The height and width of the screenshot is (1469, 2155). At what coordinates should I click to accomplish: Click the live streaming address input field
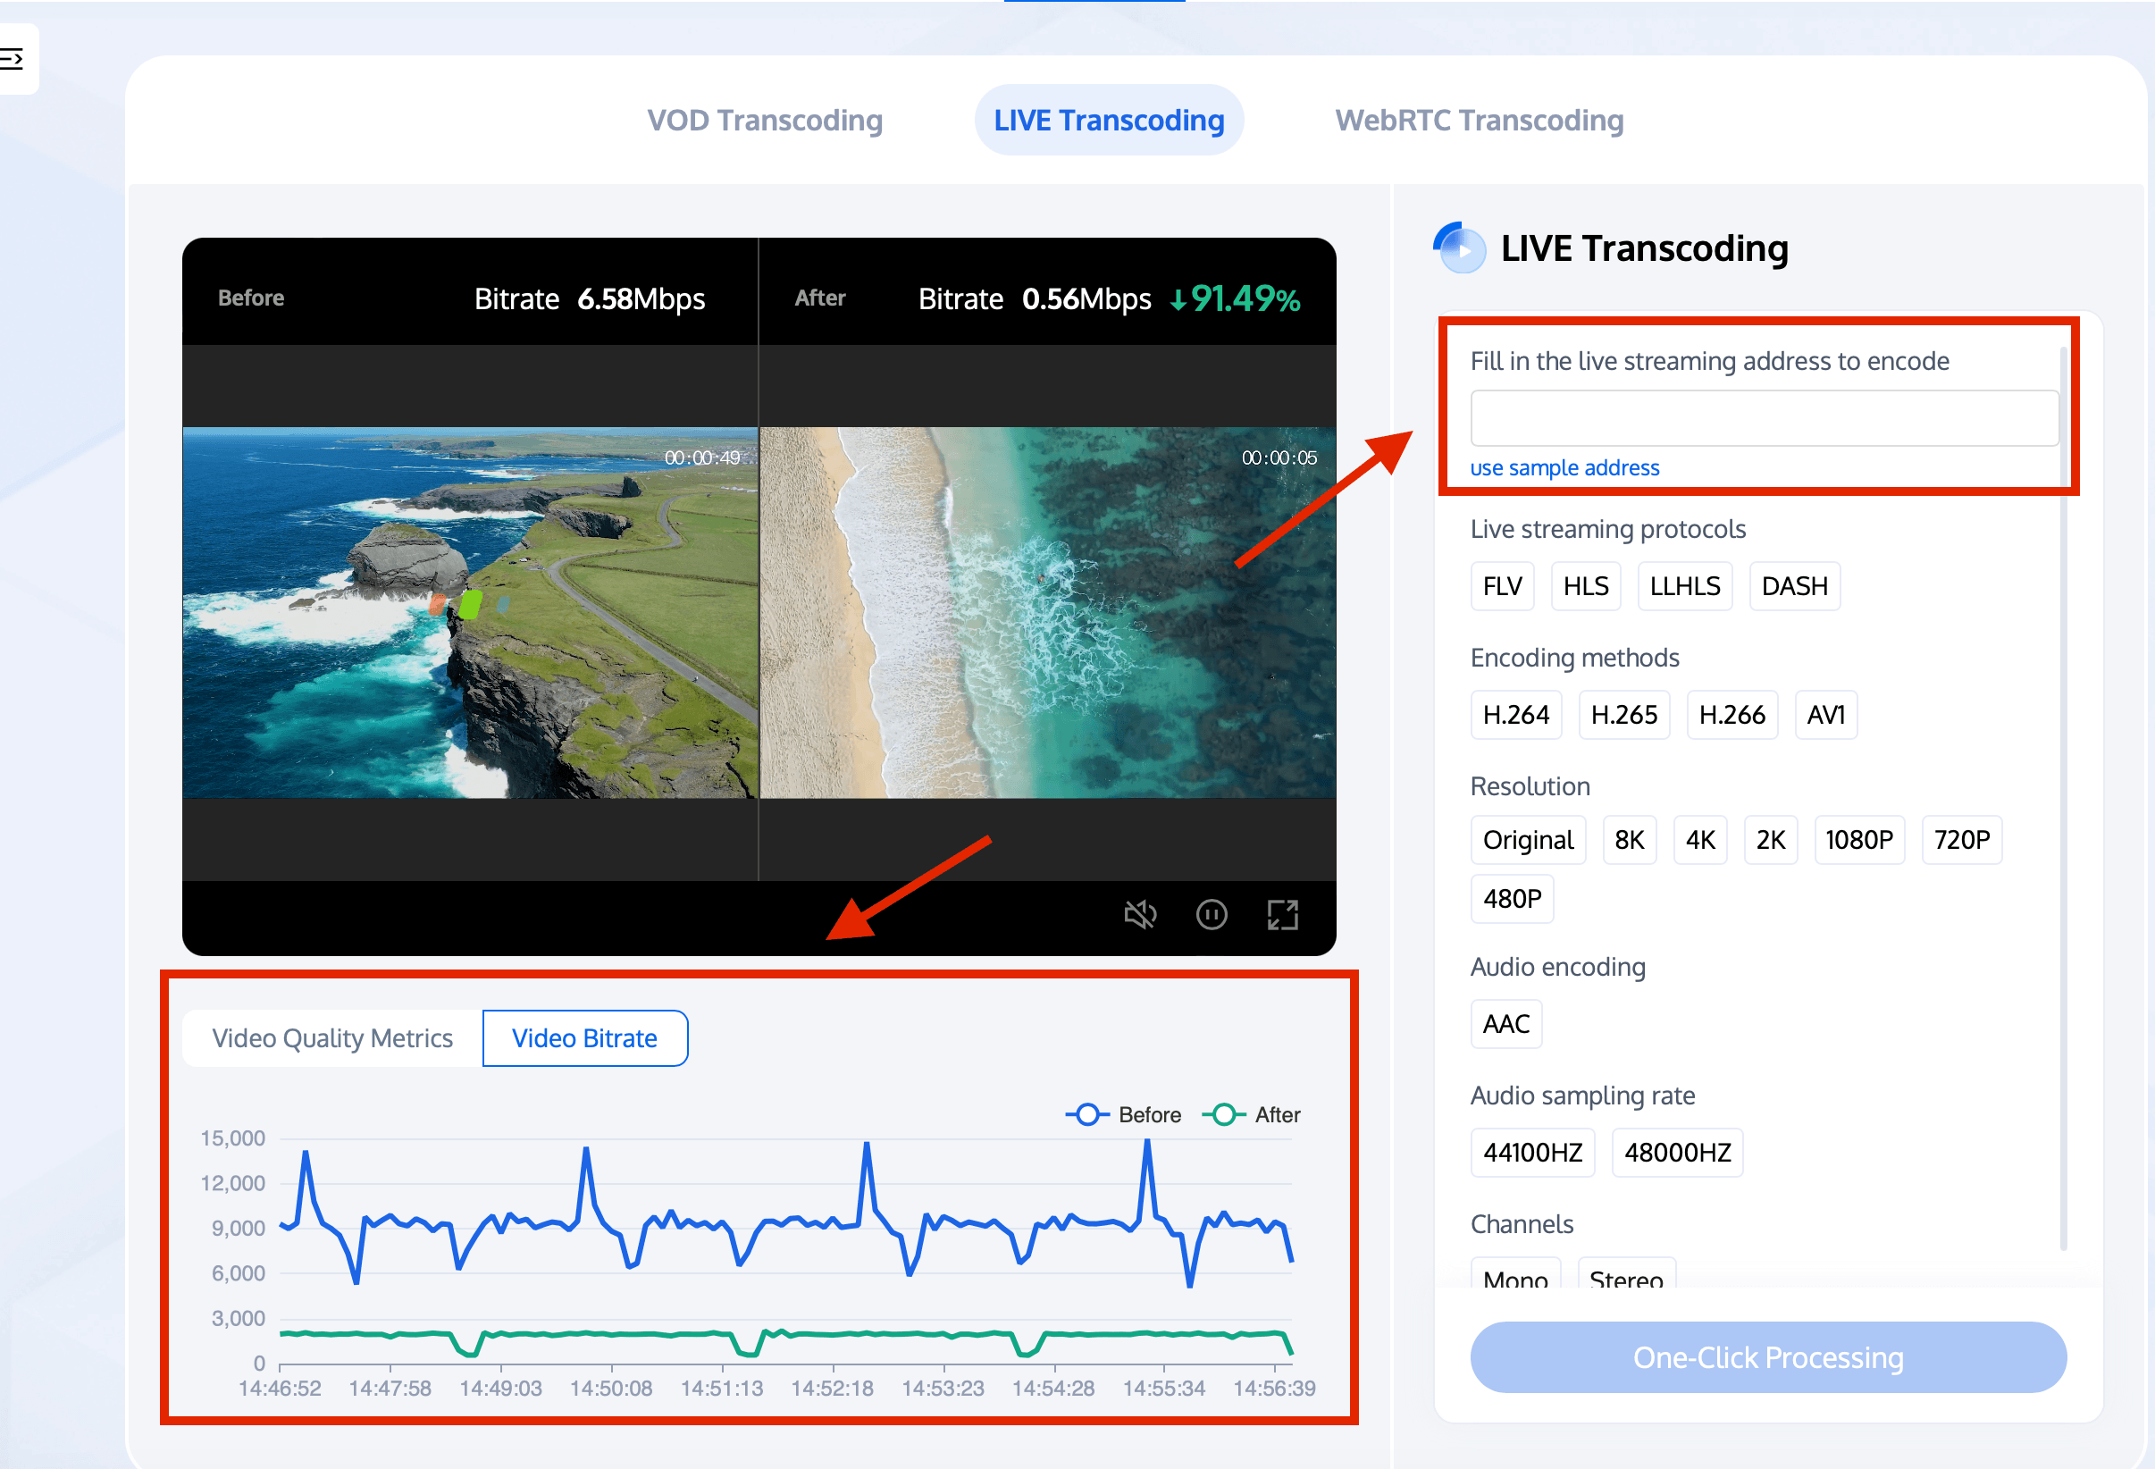click(x=1764, y=418)
